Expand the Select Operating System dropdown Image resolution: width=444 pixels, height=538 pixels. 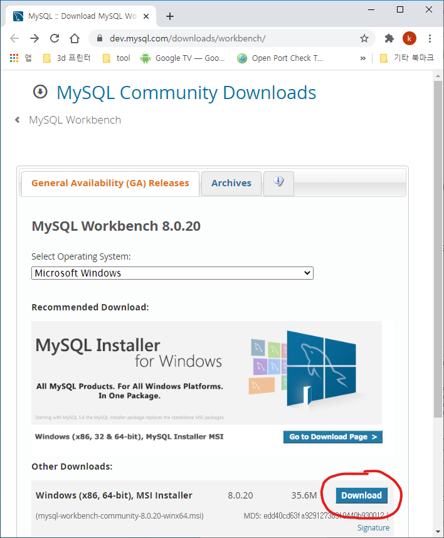(172, 273)
